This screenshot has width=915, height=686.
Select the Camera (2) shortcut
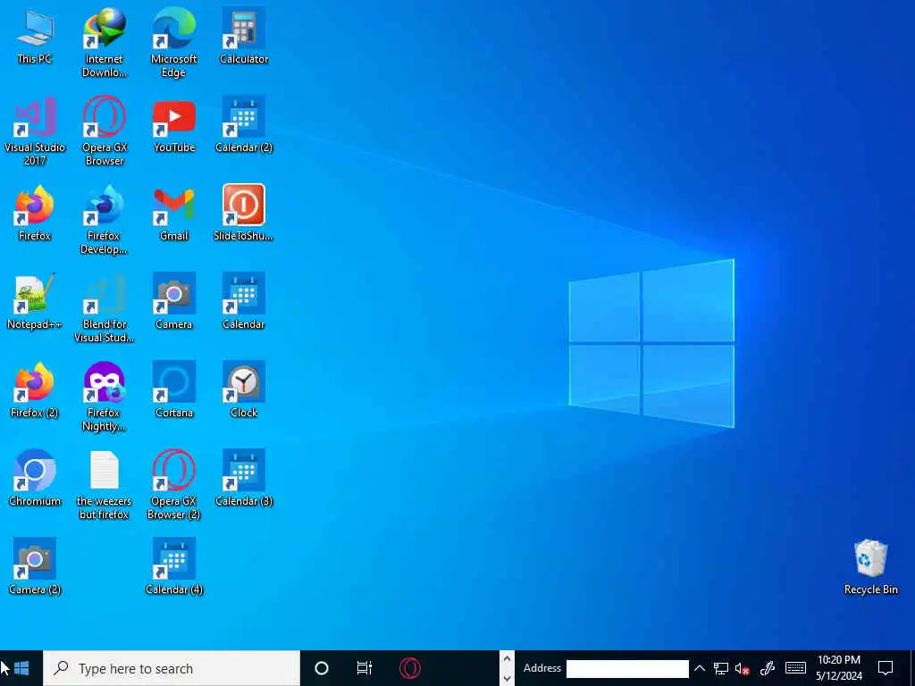pos(35,567)
